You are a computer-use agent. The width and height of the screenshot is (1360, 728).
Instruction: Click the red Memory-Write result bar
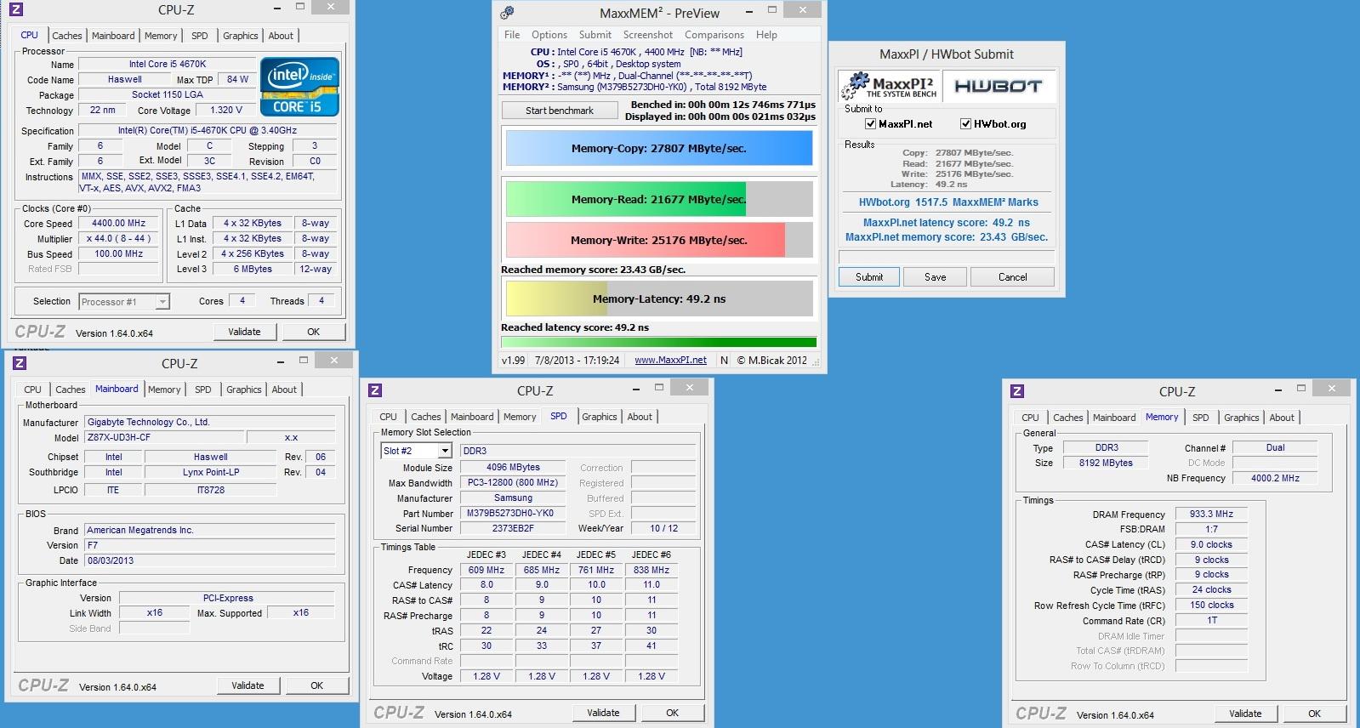(659, 240)
